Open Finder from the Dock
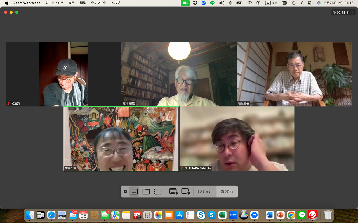 [30, 215]
